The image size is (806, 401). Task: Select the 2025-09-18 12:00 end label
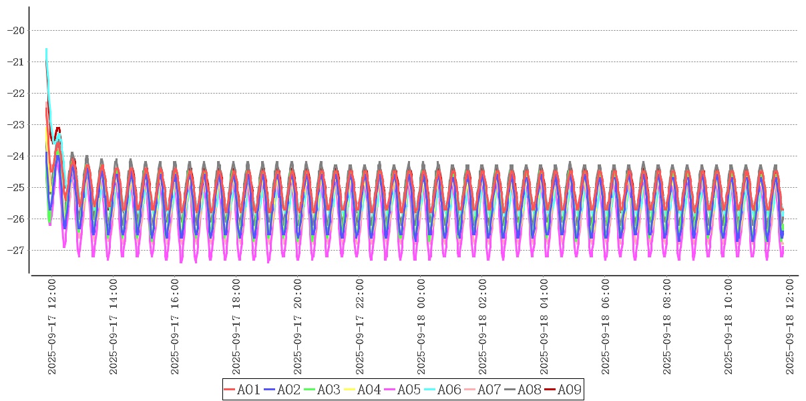tap(791, 327)
